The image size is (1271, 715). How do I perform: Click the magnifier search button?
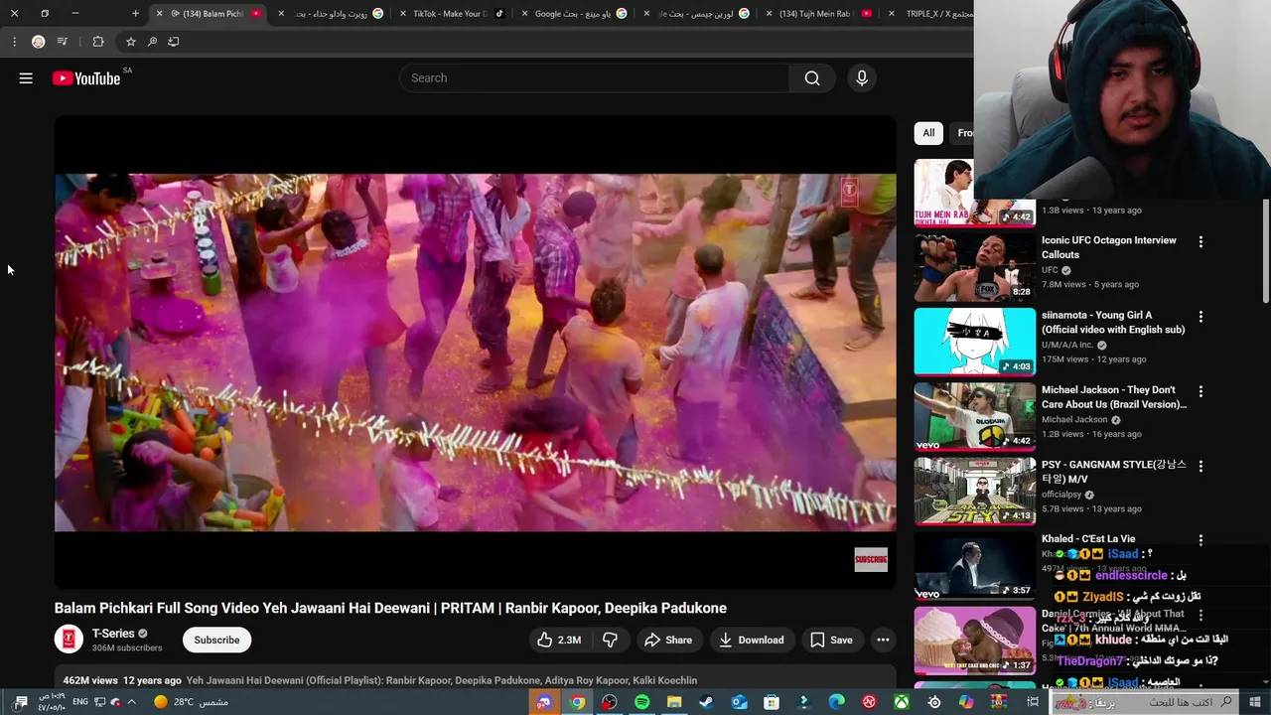point(812,78)
